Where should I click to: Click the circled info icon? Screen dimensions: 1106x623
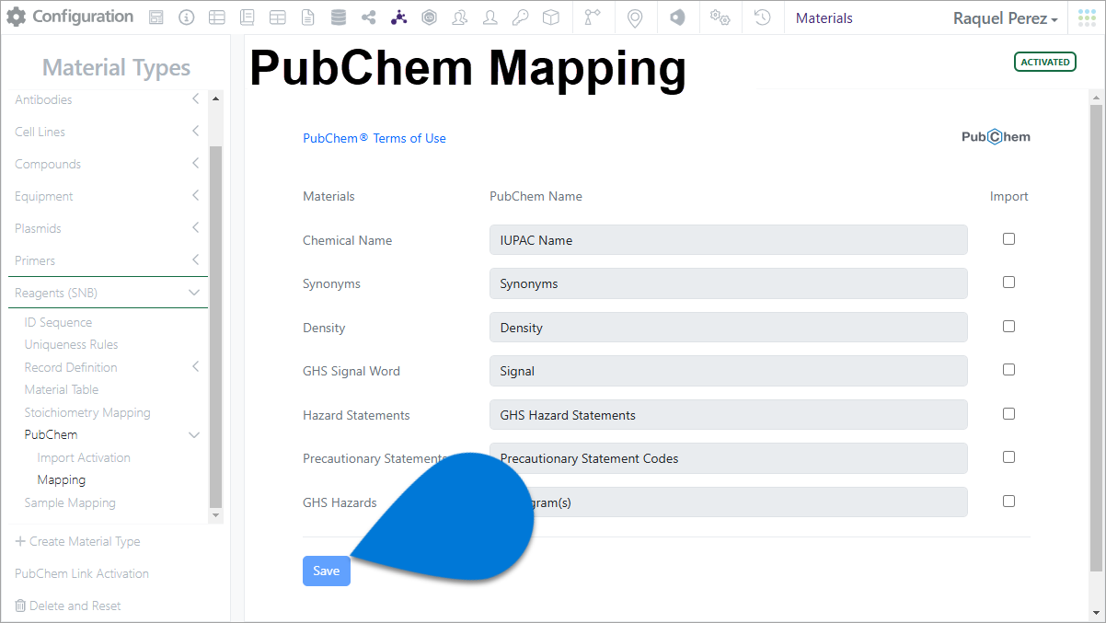[186, 17]
